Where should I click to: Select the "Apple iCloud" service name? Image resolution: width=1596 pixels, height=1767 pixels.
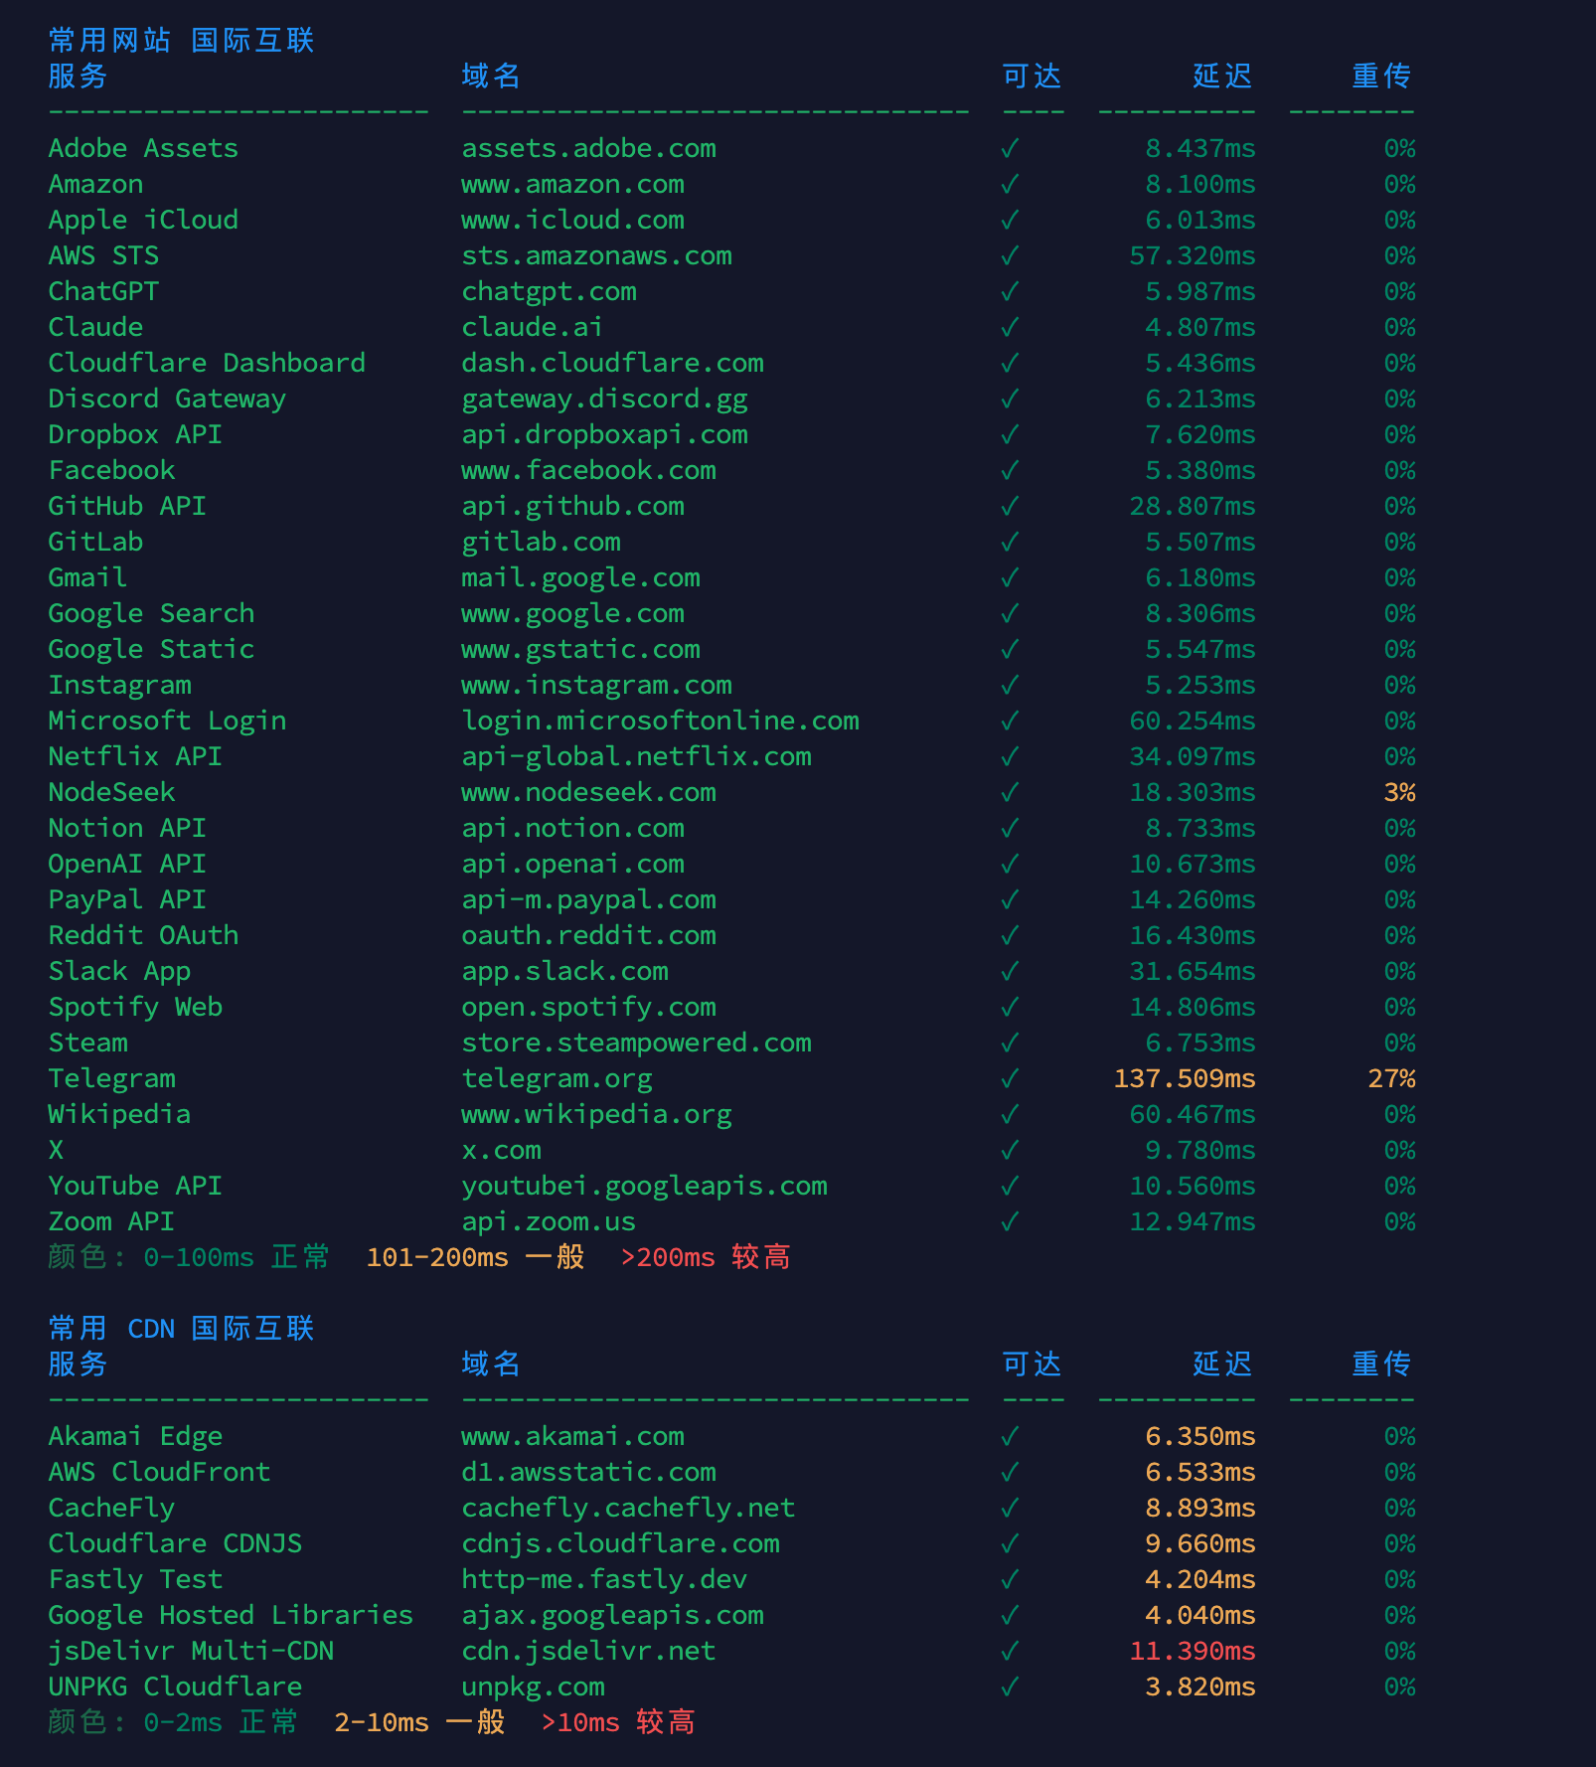[x=144, y=220]
